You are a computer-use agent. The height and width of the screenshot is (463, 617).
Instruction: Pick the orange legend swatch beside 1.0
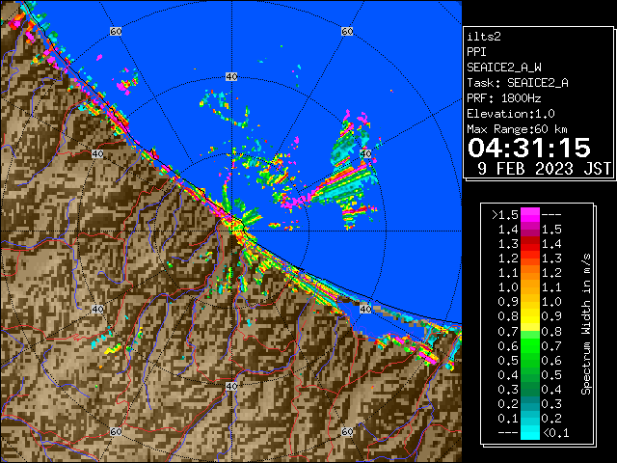pyautogui.click(x=530, y=287)
